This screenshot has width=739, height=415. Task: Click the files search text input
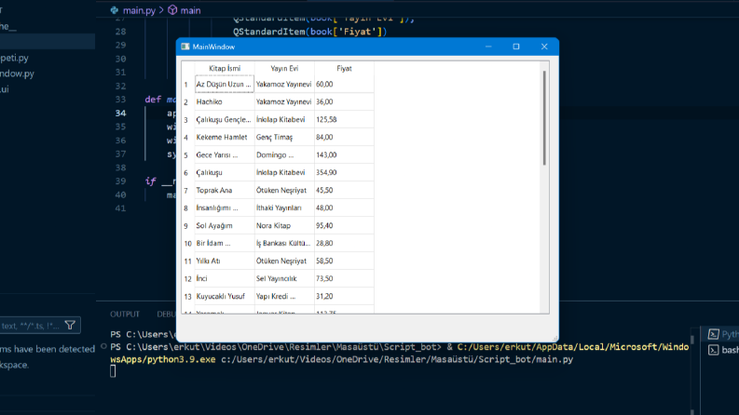pyautogui.click(x=31, y=326)
